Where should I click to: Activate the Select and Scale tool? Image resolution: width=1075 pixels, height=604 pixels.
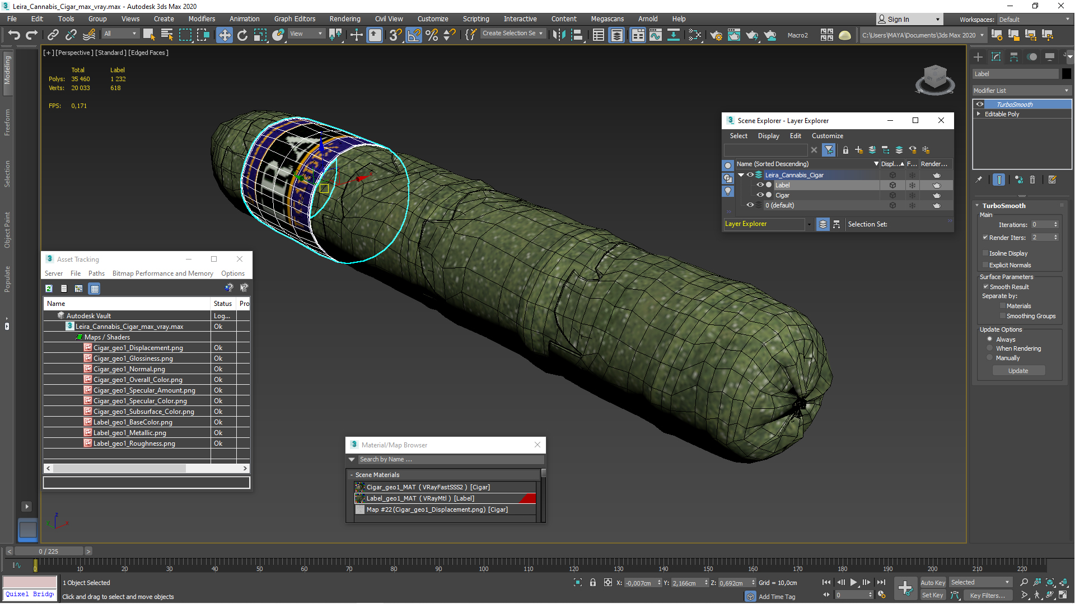[260, 35]
